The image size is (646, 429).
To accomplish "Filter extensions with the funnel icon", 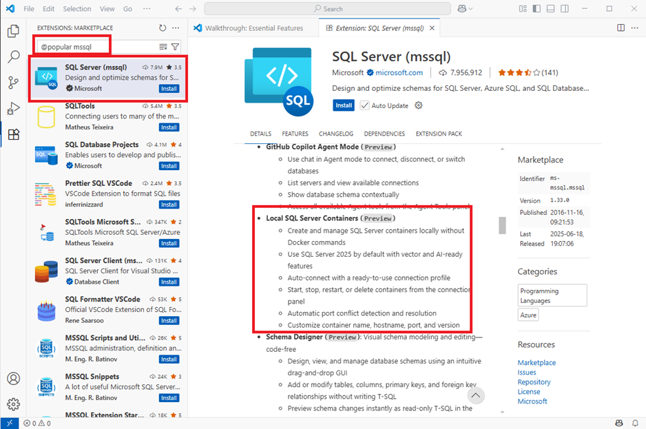I will pos(175,47).
